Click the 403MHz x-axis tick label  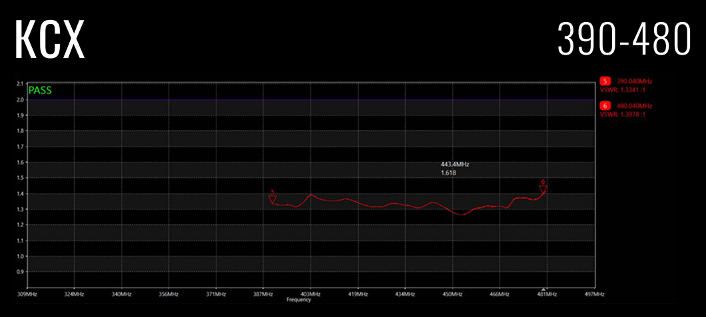(310, 294)
